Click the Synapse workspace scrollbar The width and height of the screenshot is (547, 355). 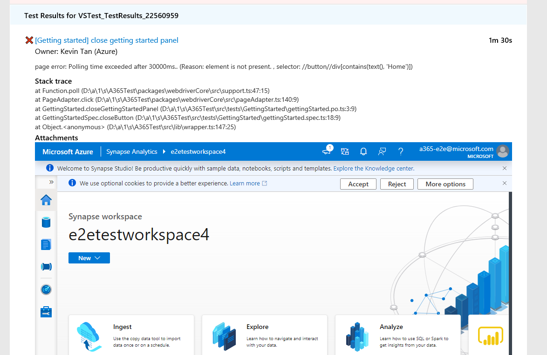[x=510, y=273]
